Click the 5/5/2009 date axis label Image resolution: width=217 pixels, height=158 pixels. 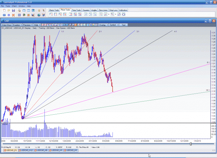point(106,141)
